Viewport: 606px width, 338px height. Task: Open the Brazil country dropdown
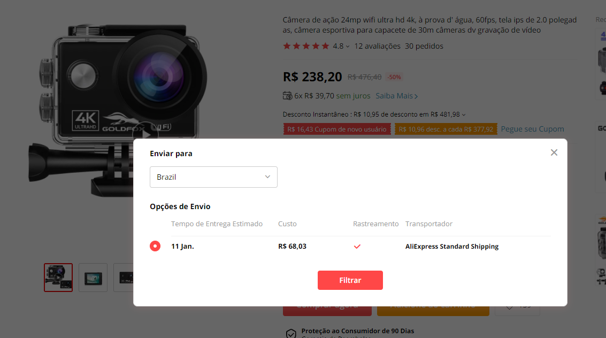coord(213,176)
